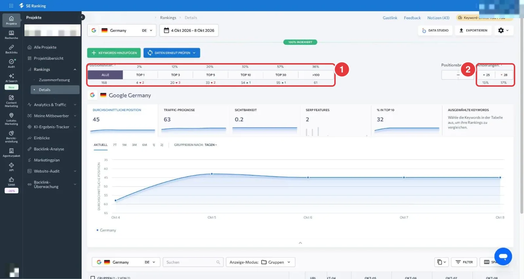Open the API sidebar icon
This screenshot has width=524, height=279.
[x=11, y=167]
